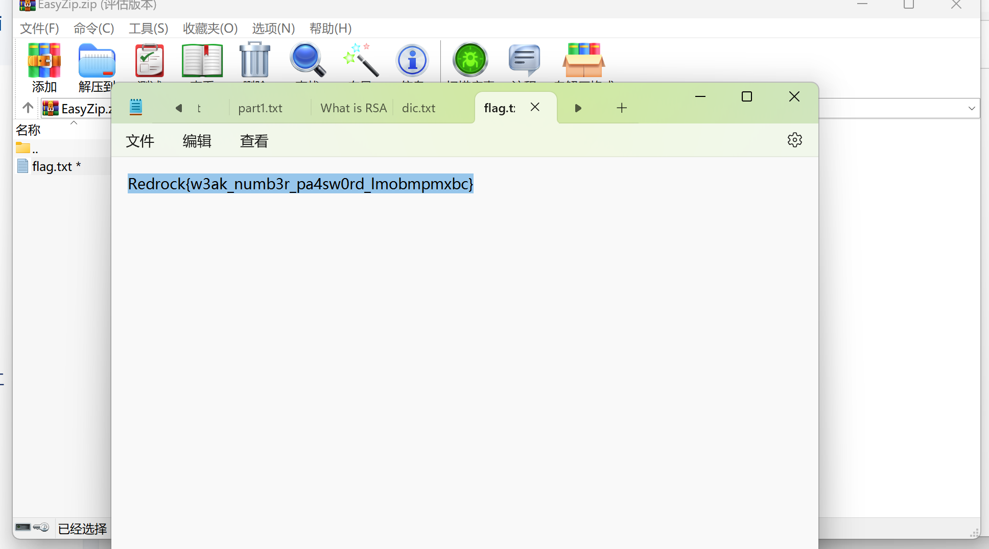Screen dimensions: 989x549
Task: Open the 编辑 menu in Notepad
Action: click(x=197, y=141)
